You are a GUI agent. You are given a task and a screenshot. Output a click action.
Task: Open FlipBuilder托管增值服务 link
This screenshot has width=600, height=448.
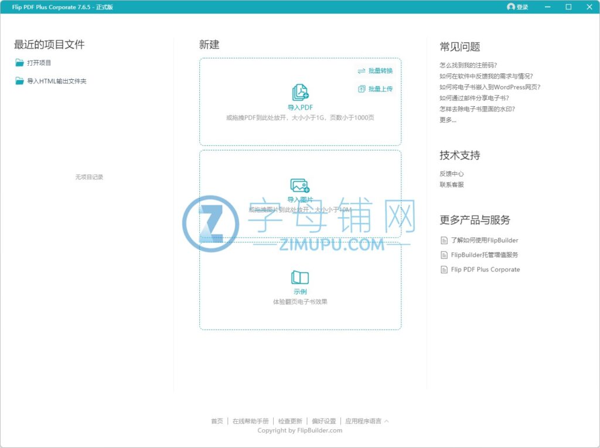(x=485, y=255)
